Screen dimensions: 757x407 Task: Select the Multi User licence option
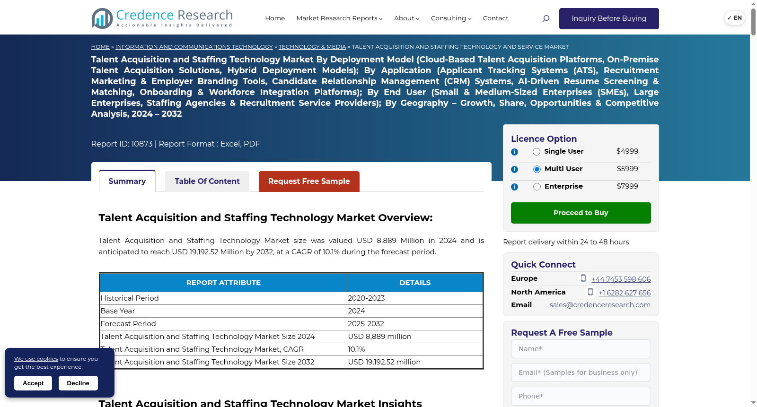[x=537, y=169]
